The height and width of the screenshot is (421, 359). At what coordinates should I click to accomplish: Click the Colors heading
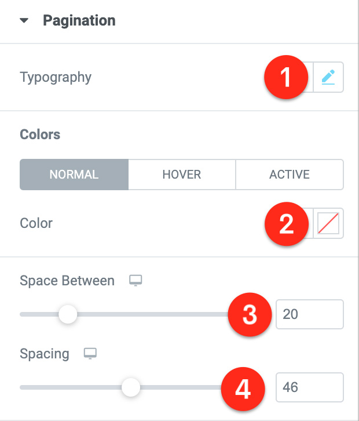[x=40, y=135]
